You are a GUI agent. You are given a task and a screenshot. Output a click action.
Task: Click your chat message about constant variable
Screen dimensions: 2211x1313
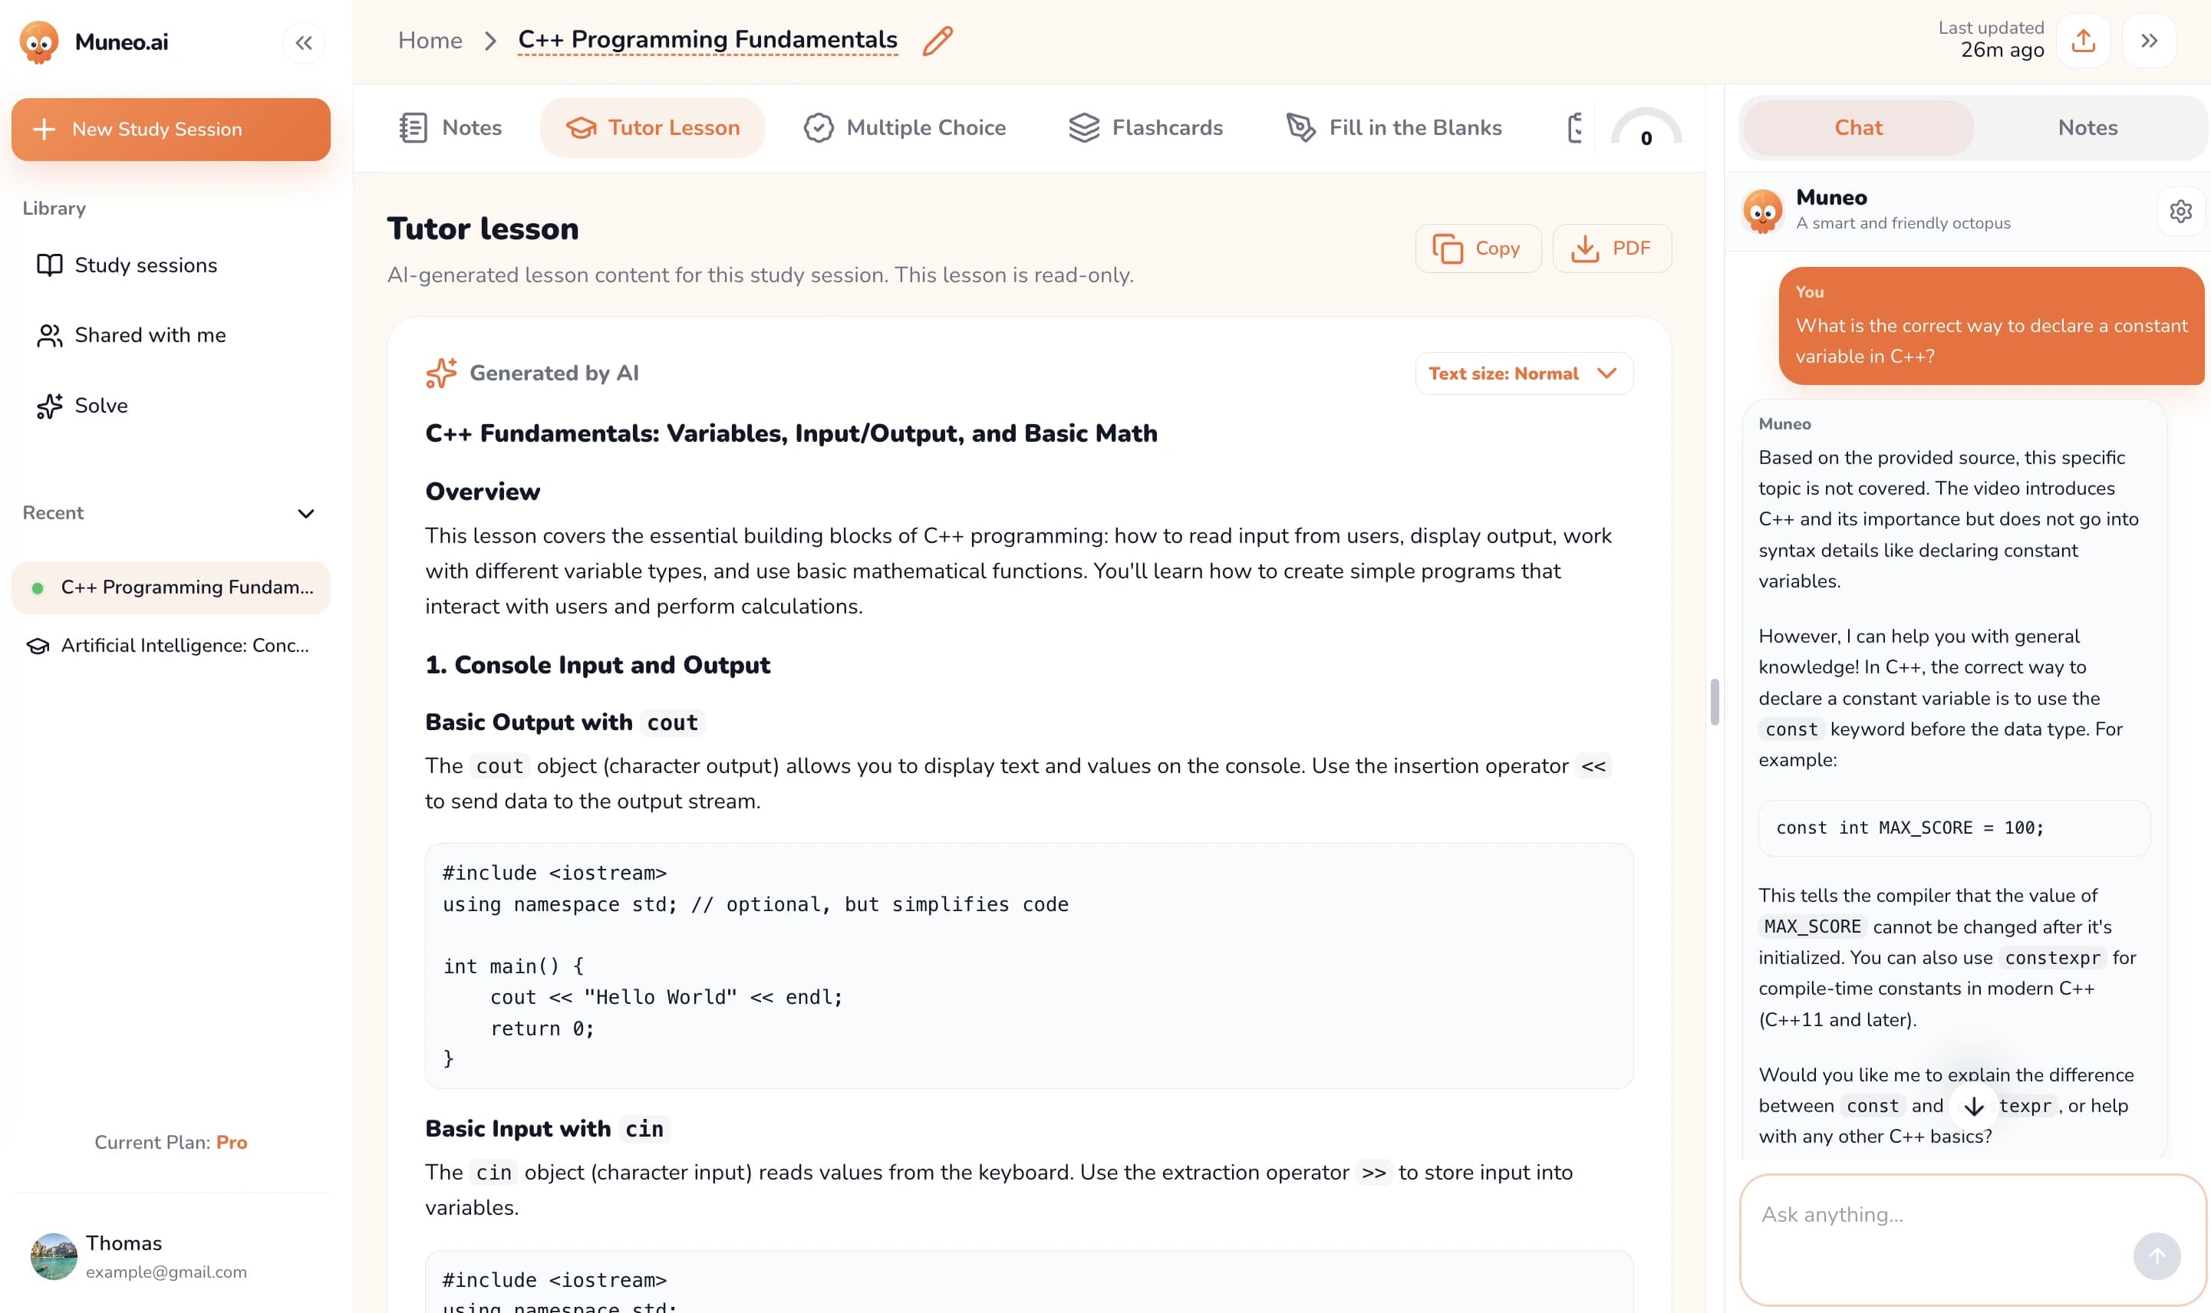click(1991, 327)
